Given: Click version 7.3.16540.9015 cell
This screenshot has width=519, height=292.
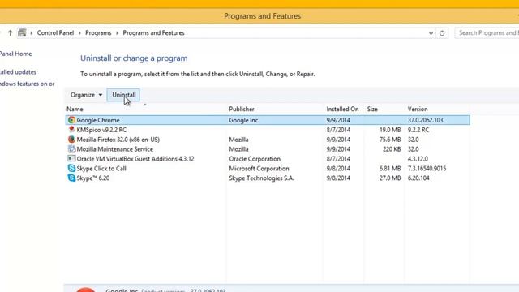Looking at the screenshot, I should (x=427, y=168).
